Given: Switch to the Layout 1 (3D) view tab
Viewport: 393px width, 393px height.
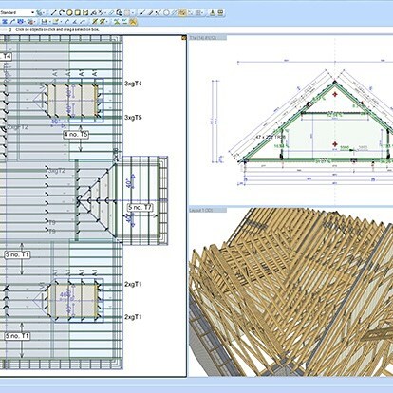Looking at the screenshot, I should pos(208,210).
